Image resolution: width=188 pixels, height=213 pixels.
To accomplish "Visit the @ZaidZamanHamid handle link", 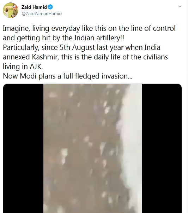I will (x=42, y=13).
